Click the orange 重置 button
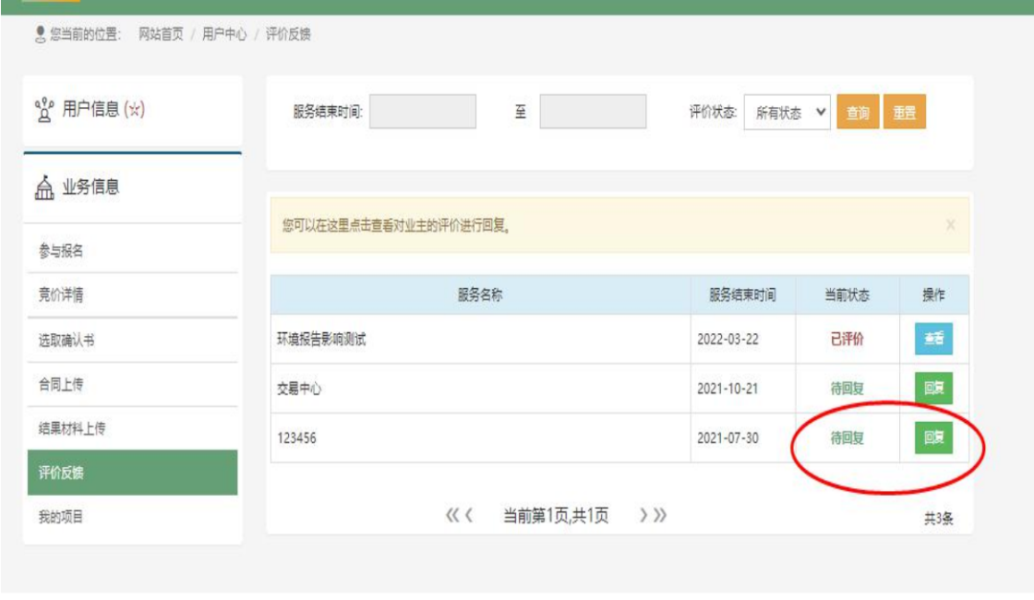The height and width of the screenshot is (600, 1034). (x=905, y=112)
